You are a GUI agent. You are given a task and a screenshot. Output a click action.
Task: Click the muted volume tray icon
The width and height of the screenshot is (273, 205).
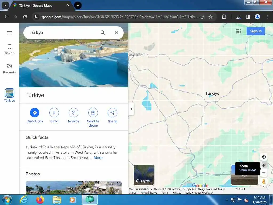246,200
